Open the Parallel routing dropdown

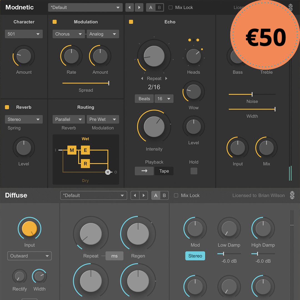click(69, 119)
